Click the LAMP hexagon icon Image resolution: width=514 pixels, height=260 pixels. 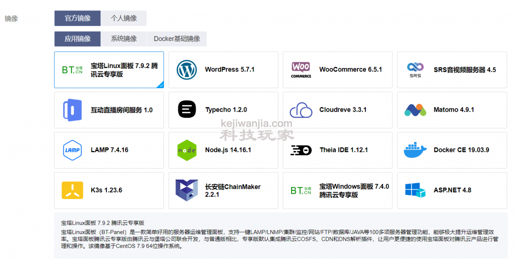[x=72, y=150]
